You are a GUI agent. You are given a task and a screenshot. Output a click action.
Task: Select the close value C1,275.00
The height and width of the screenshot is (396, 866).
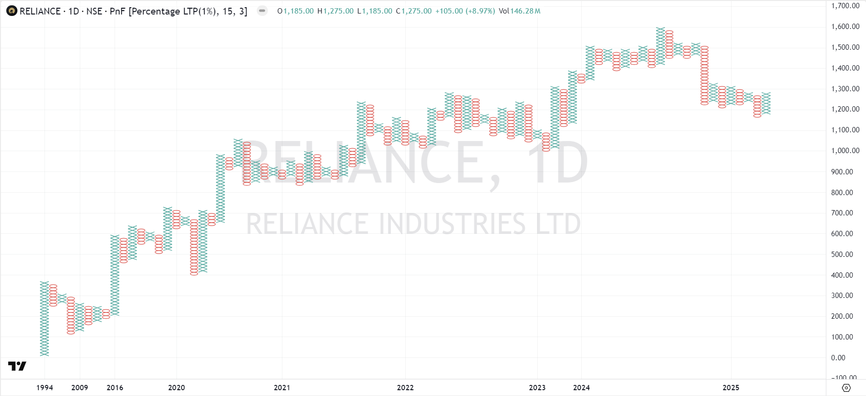coord(414,11)
